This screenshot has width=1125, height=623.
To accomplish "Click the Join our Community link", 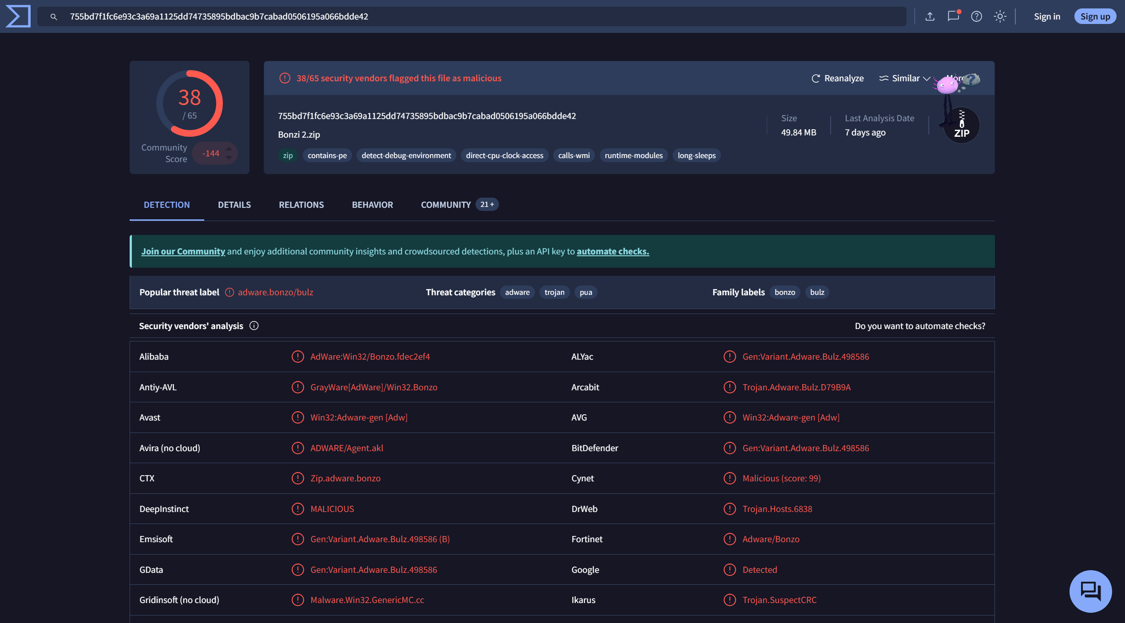I will tap(183, 251).
